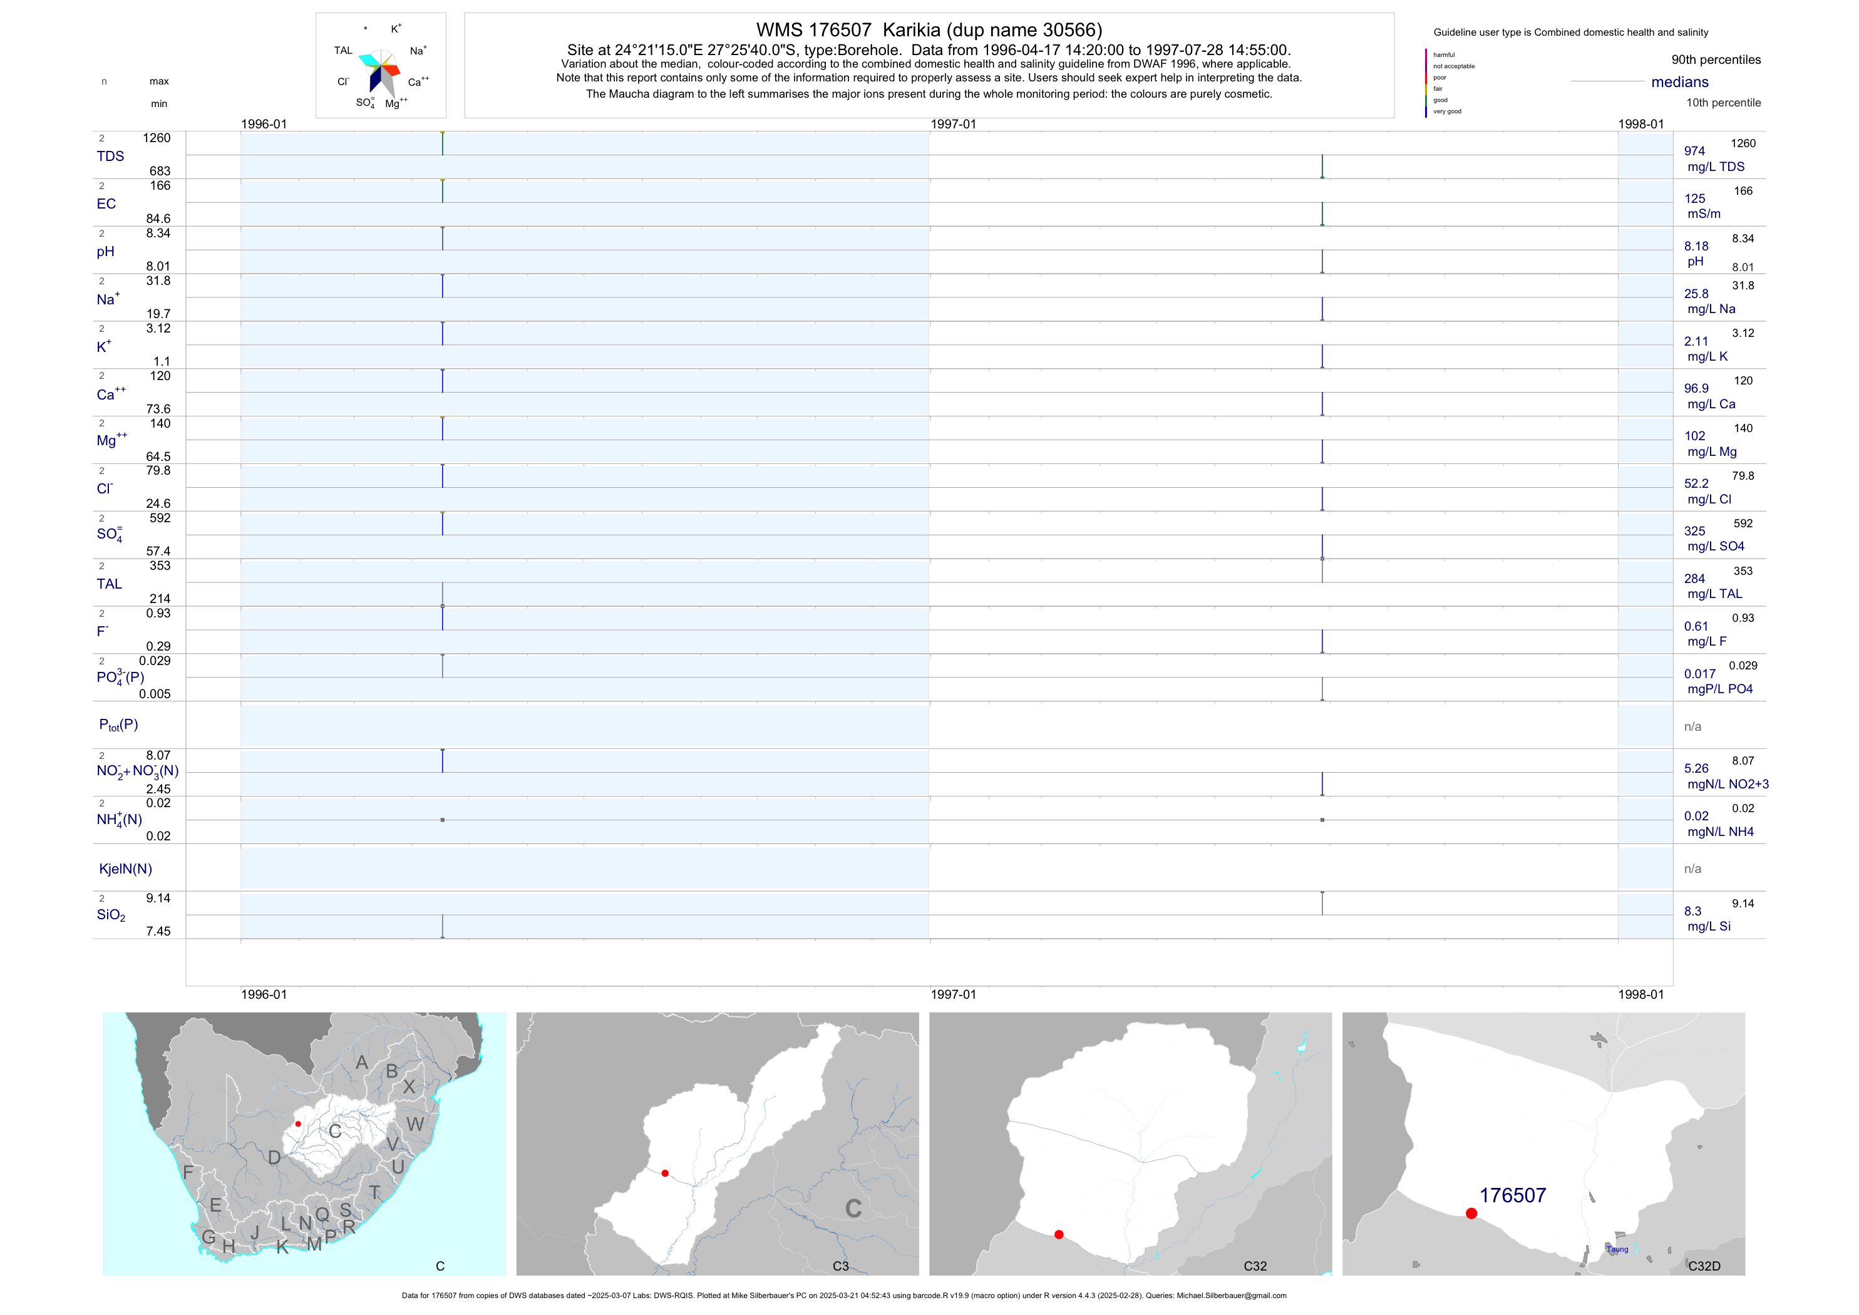Click the red marker on the C32 catchment map
1859x1315 pixels.
tap(1059, 1235)
